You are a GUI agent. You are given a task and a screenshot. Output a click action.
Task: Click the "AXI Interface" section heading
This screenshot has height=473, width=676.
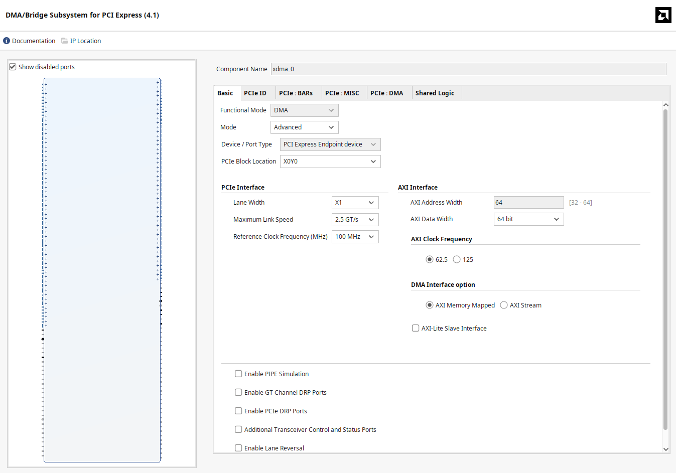click(x=418, y=188)
